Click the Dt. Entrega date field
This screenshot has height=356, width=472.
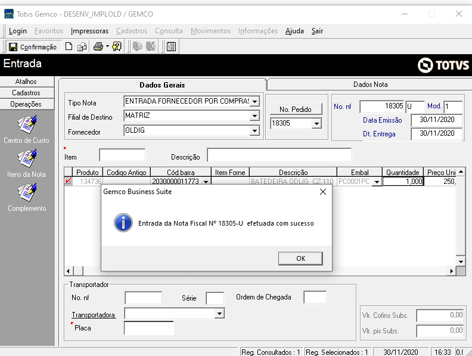436,133
